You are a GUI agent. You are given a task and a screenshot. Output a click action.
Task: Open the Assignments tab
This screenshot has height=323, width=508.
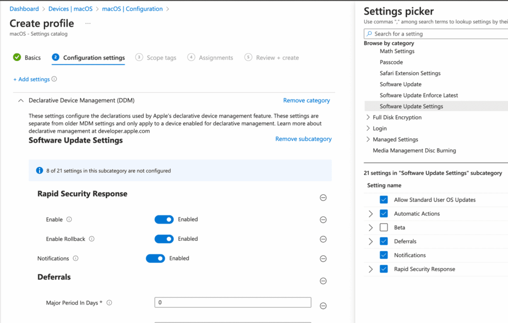pos(215,57)
